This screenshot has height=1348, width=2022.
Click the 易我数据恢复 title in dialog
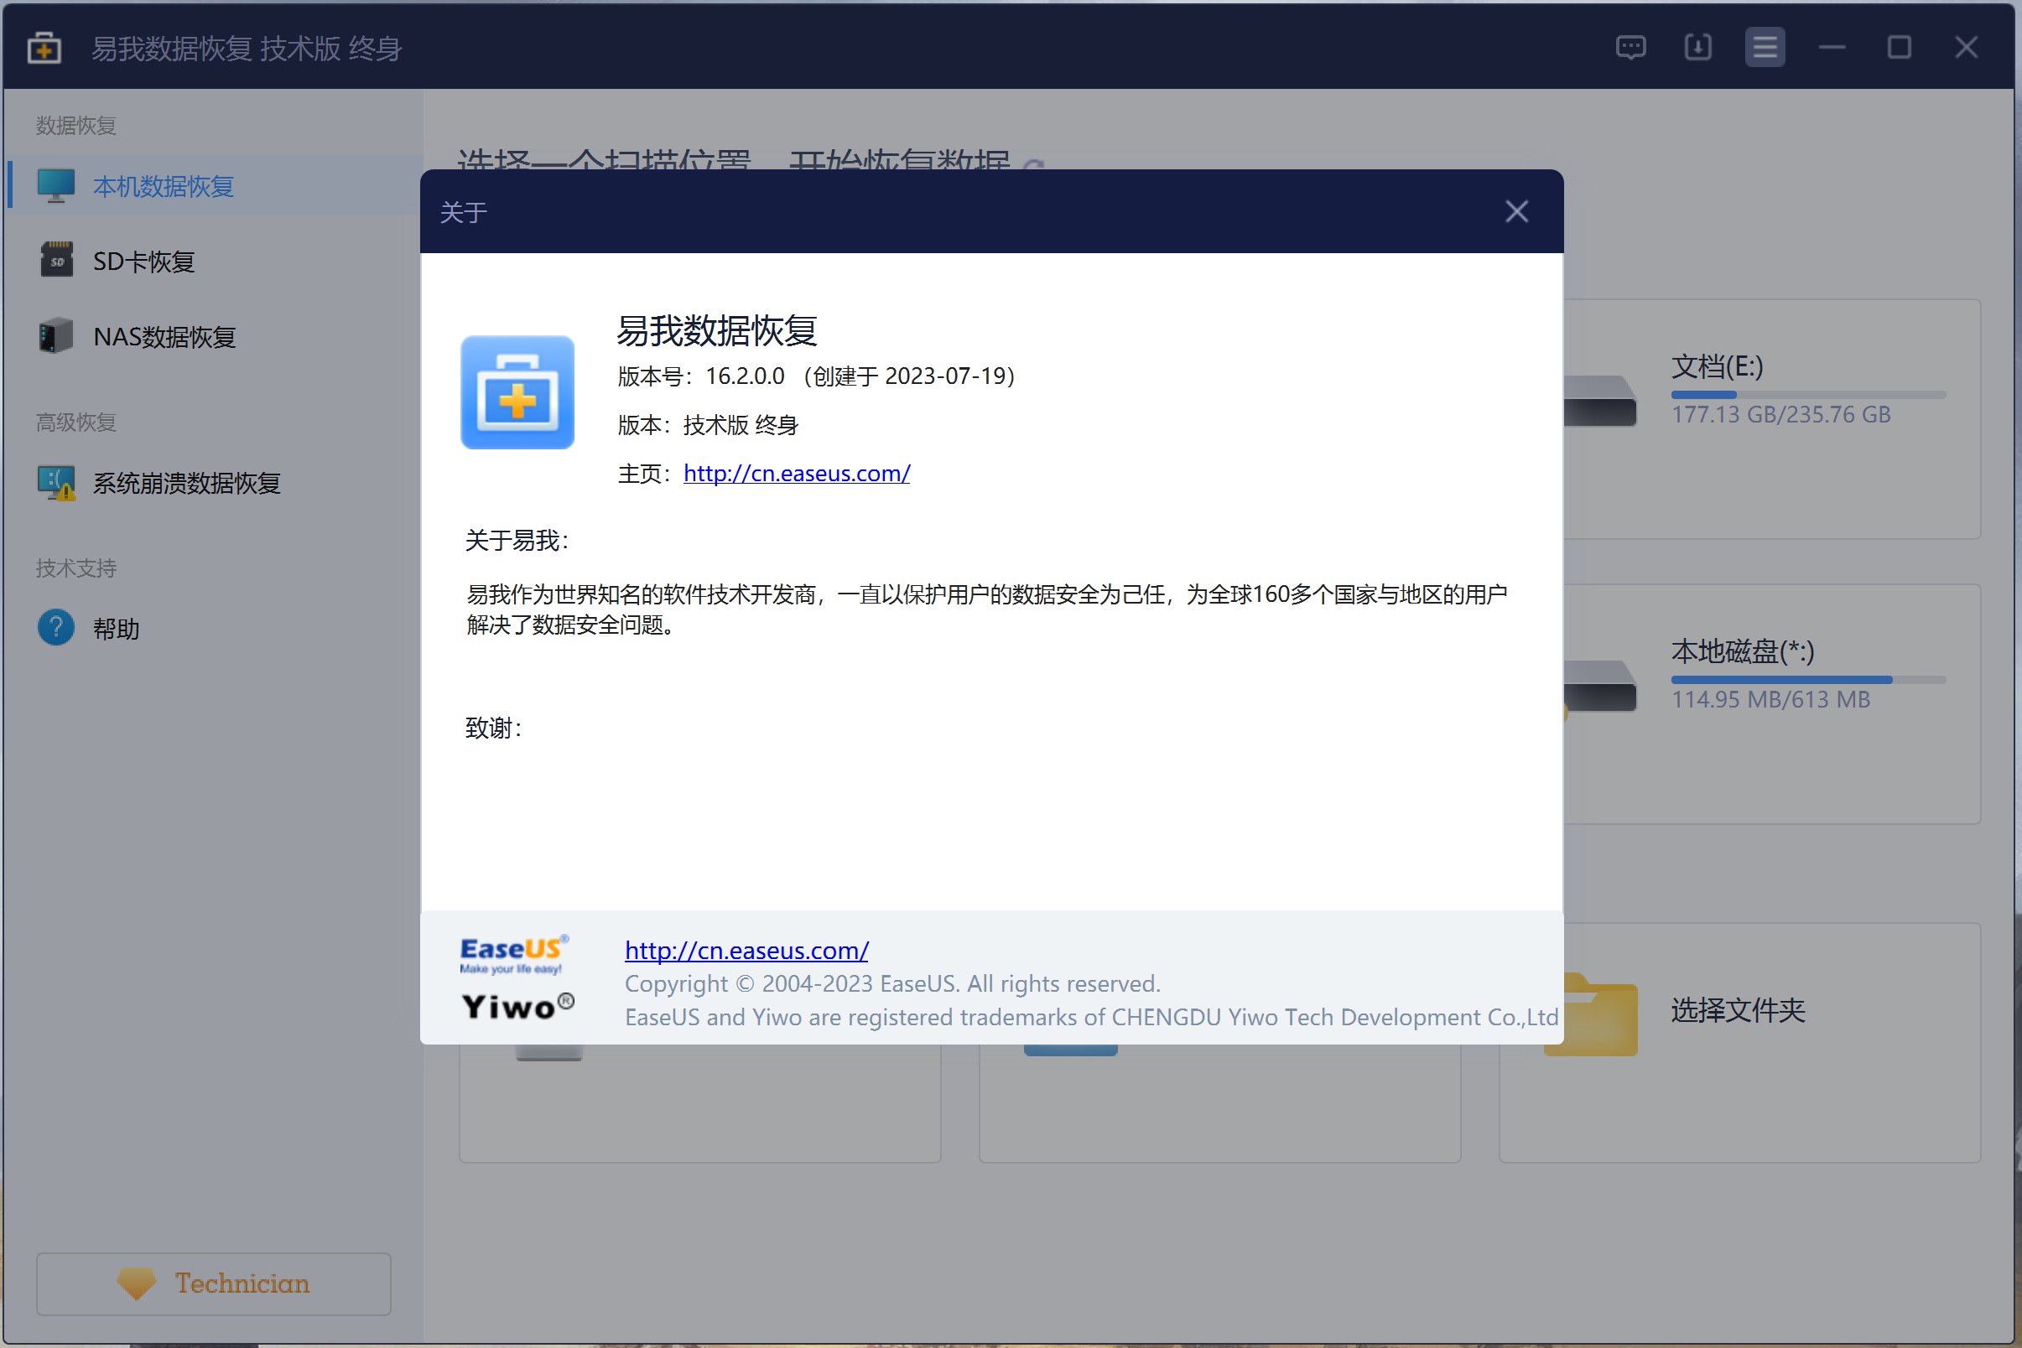pyautogui.click(x=717, y=331)
